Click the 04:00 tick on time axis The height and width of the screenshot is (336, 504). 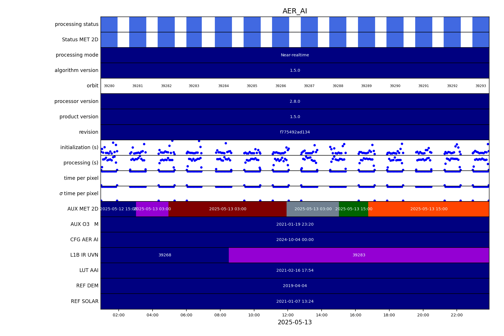click(152, 315)
